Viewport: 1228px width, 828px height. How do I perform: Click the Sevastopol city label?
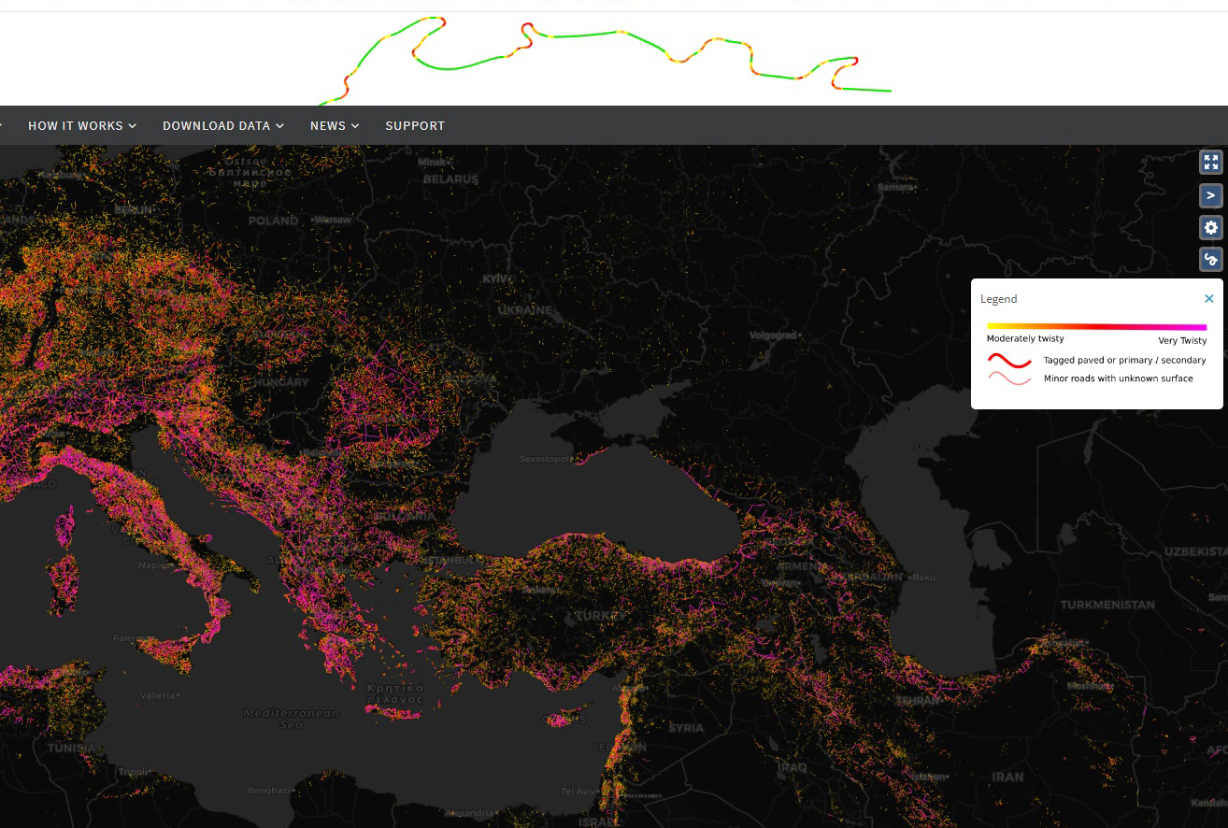pyautogui.click(x=548, y=459)
